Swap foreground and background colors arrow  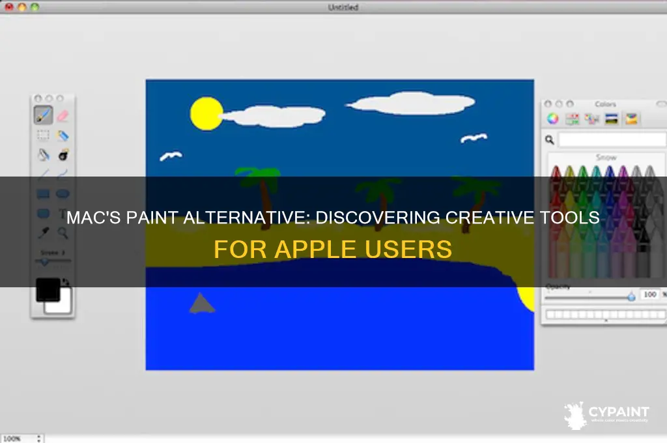[x=66, y=281]
